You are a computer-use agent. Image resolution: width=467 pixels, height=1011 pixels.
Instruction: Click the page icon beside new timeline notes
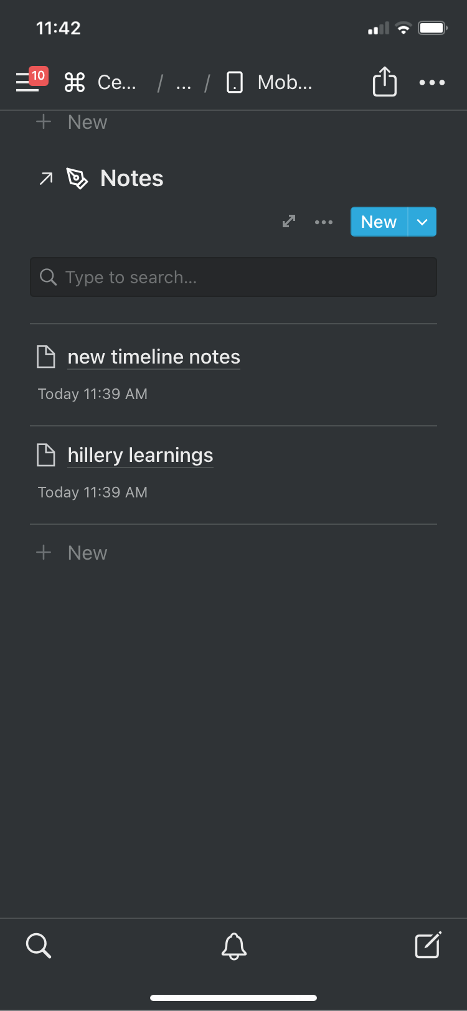(46, 356)
